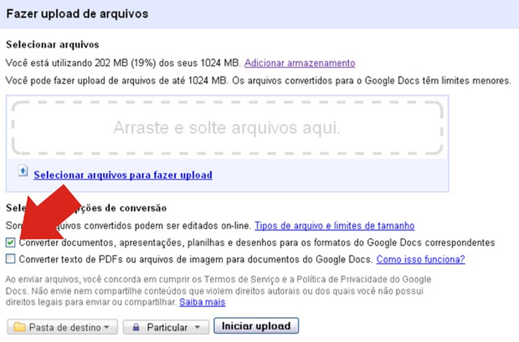Click the folder icon on the Pasta de destino button
The image size is (519, 342).
pyautogui.click(x=20, y=326)
